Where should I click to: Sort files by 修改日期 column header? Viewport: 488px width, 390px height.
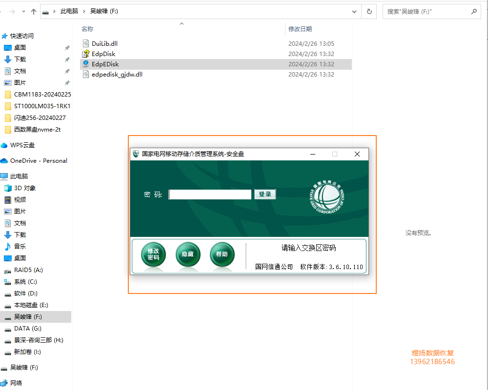click(x=300, y=29)
